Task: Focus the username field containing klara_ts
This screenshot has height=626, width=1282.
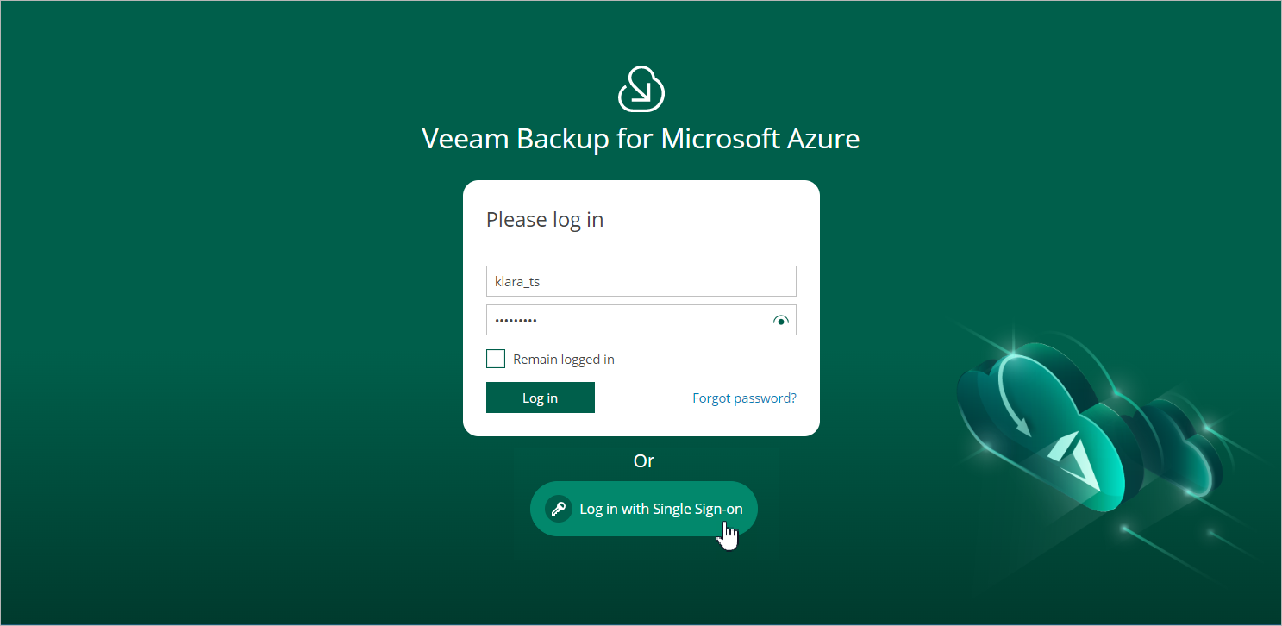Action: [641, 281]
